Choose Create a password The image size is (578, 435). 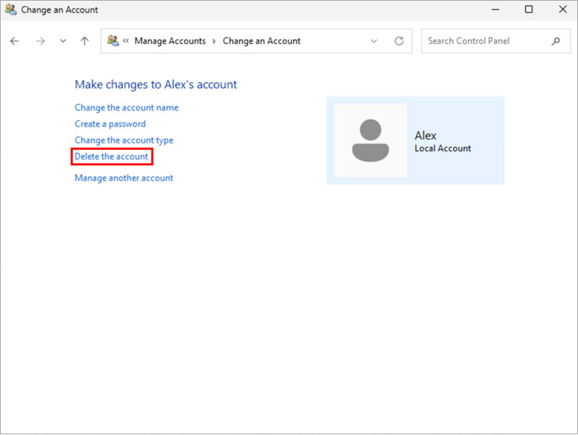click(x=110, y=124)
